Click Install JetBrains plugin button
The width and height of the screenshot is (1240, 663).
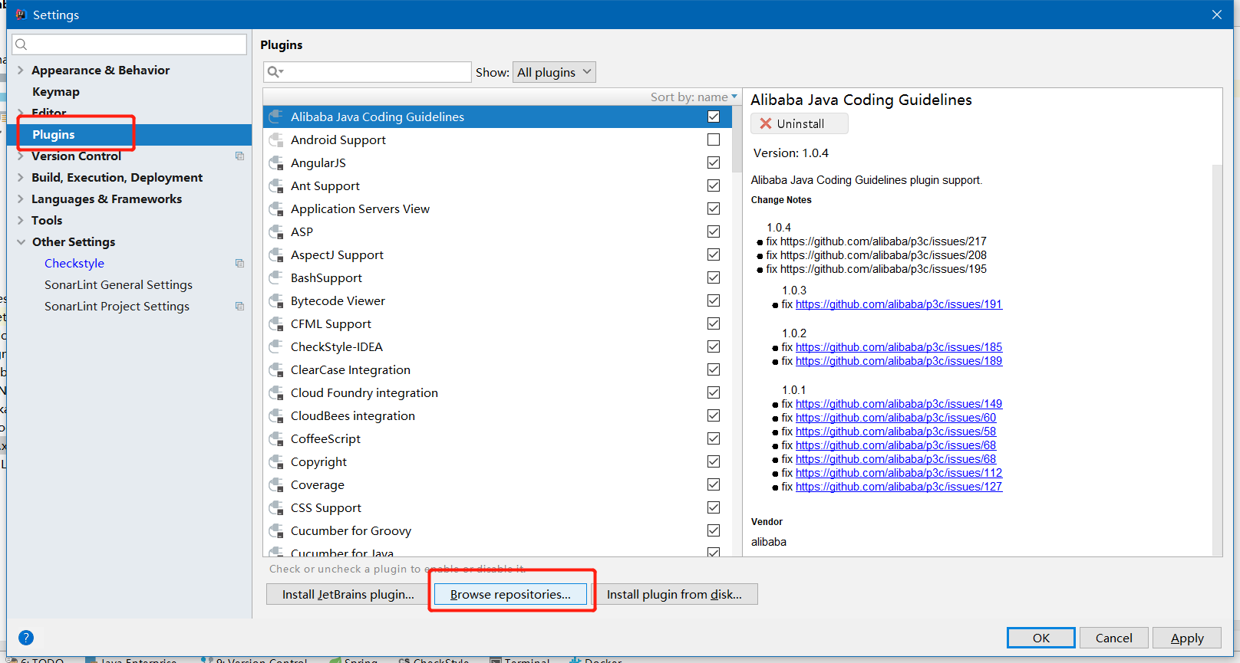[x=348, y=594]
